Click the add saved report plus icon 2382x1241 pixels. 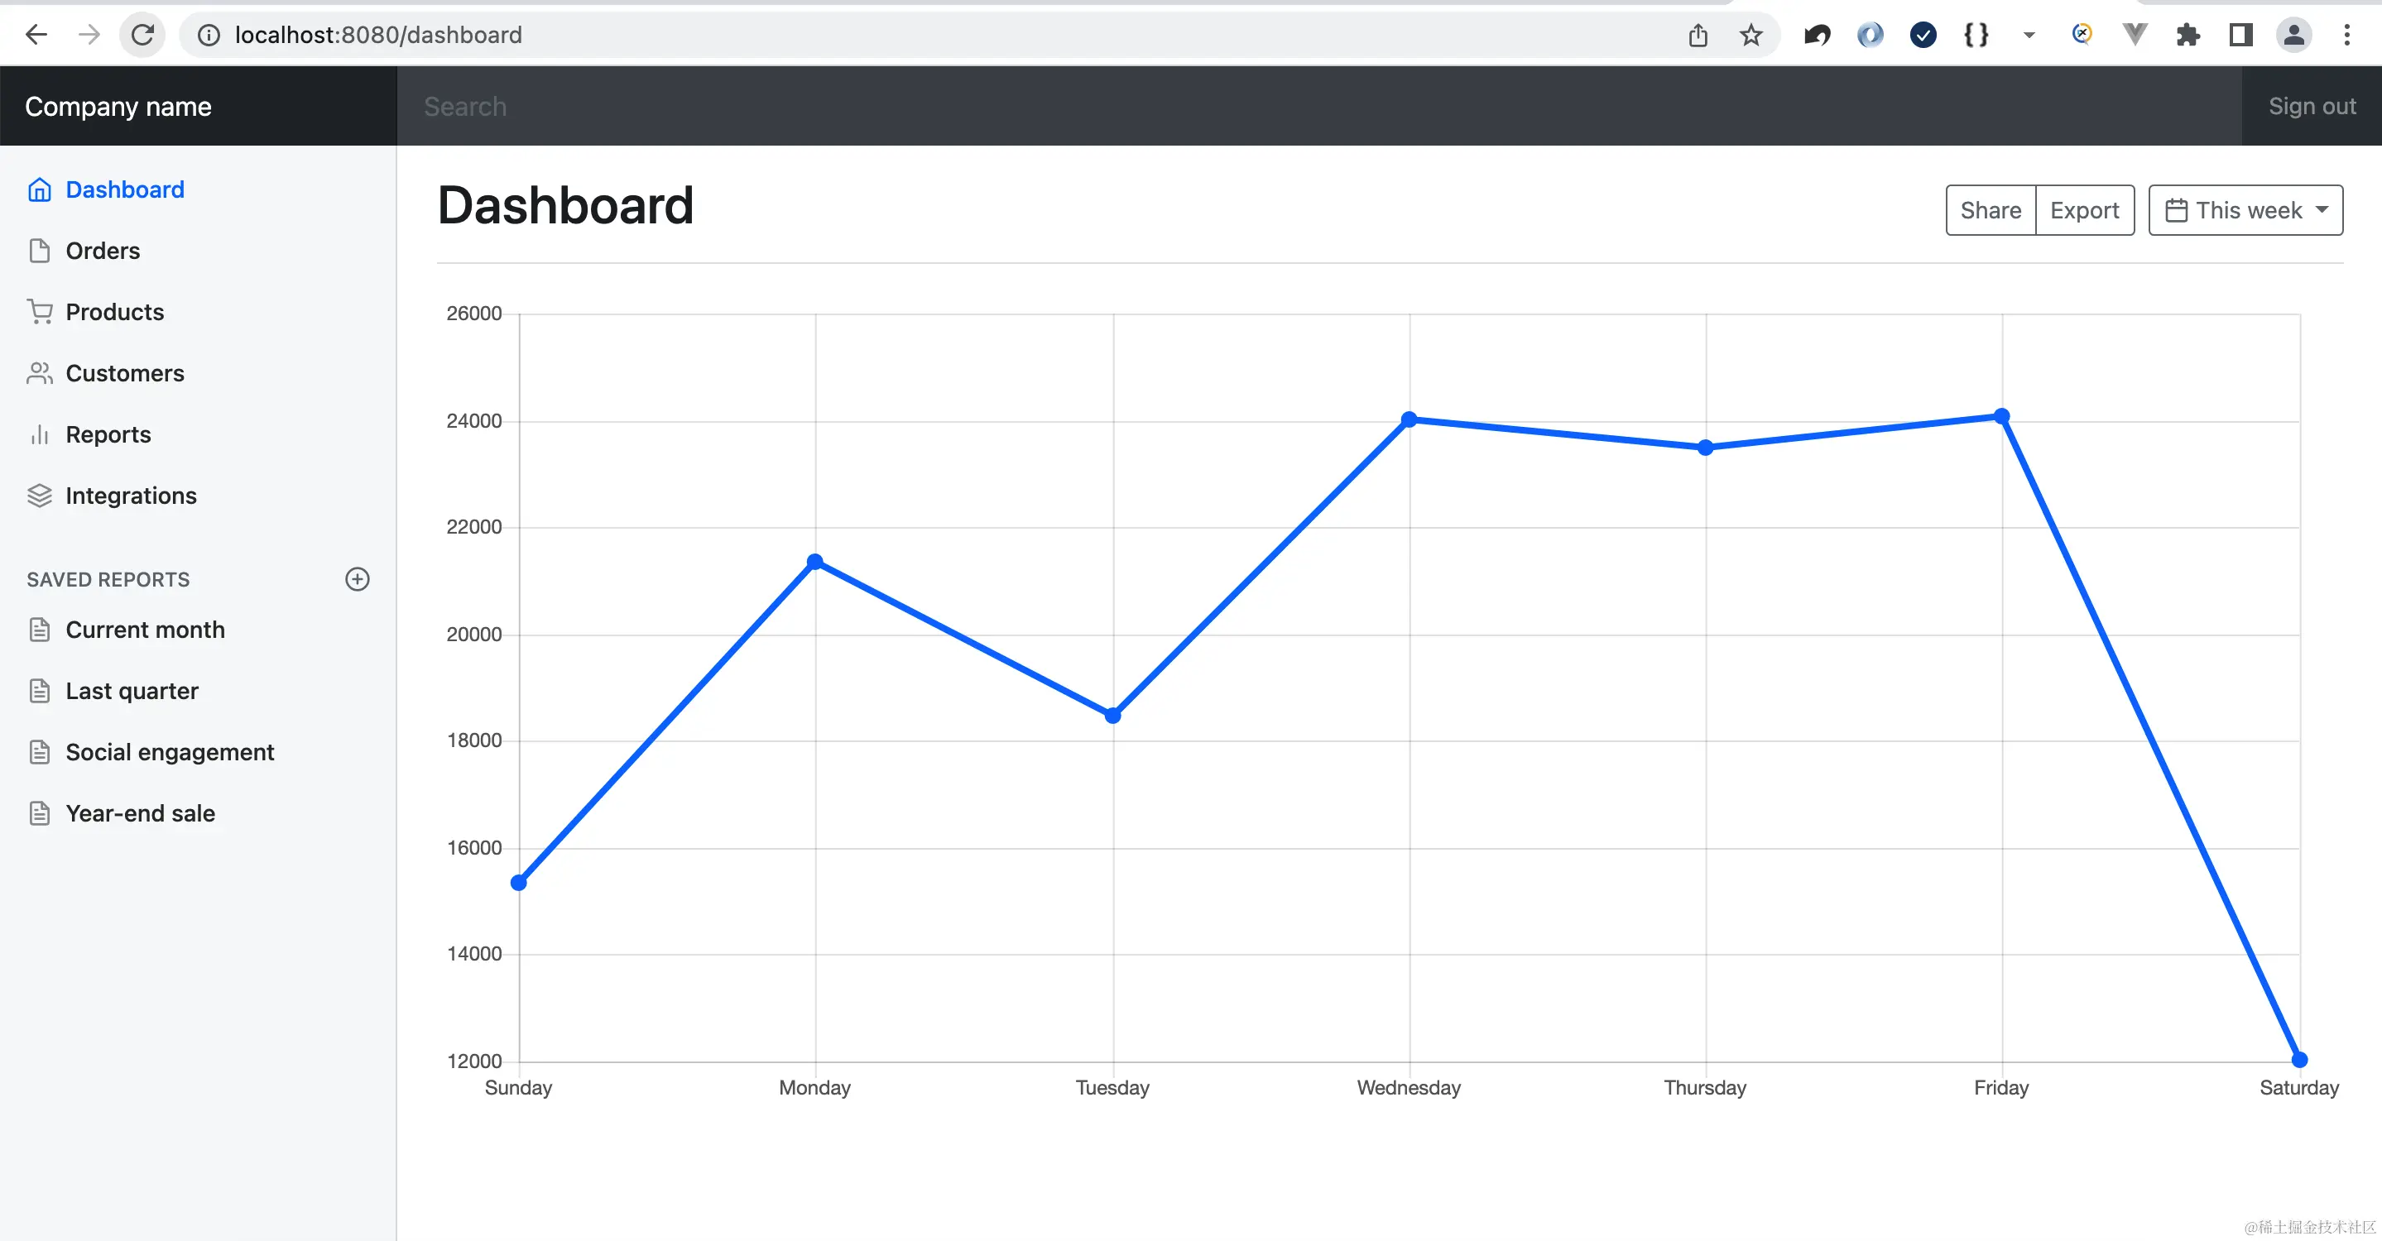pos(357,579)
